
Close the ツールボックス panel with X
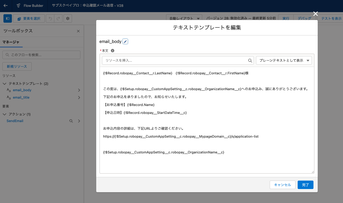(x=78, y=31)
